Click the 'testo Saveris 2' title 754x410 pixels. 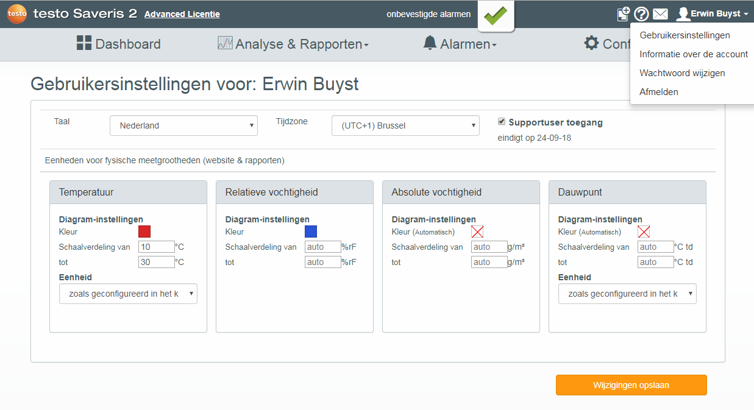(85, 14)
